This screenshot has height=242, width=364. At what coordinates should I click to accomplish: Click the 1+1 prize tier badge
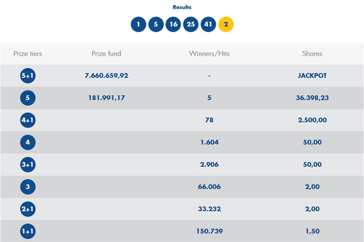(28, 232)
